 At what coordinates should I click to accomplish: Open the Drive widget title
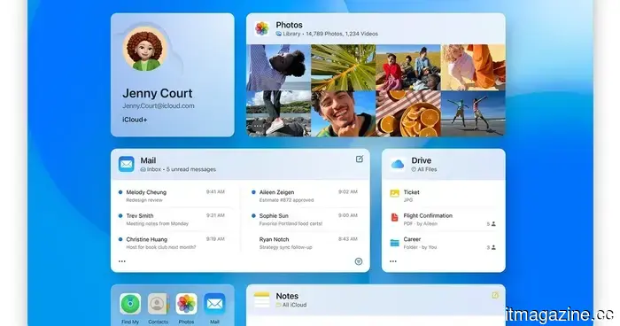pyautogui.click(x=421, y=160)
